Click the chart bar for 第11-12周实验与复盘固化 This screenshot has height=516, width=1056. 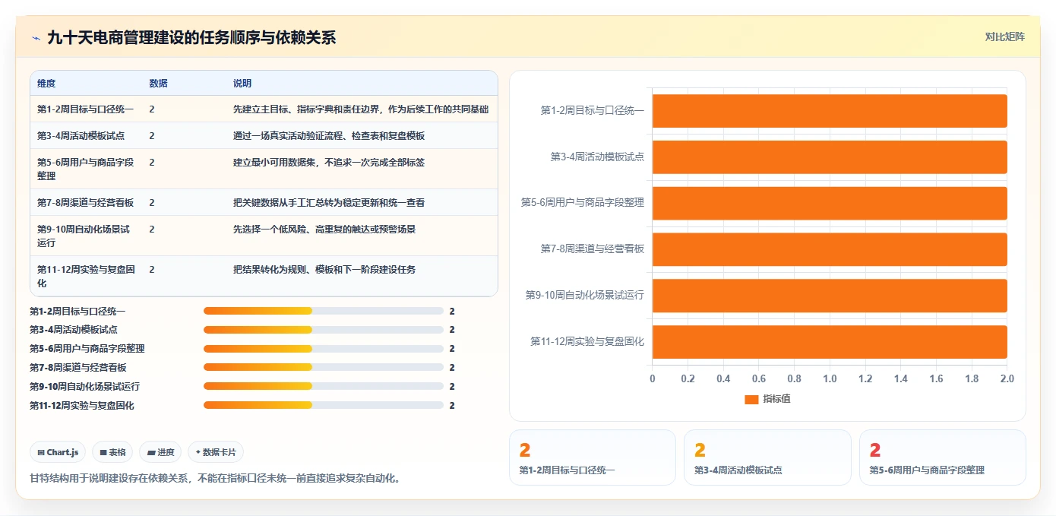point(830,342)
